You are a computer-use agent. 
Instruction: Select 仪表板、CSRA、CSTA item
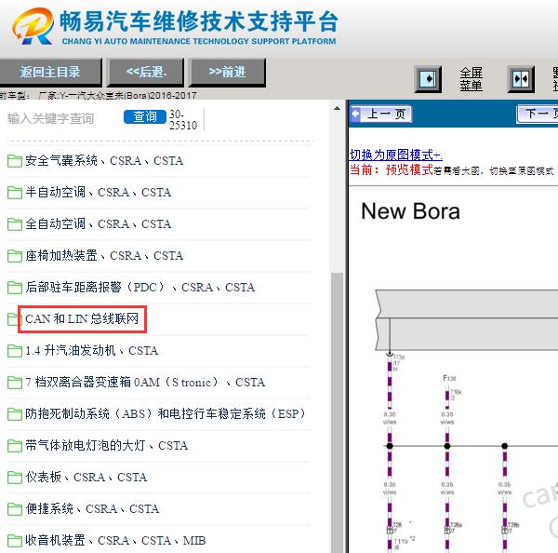[86, 478]
